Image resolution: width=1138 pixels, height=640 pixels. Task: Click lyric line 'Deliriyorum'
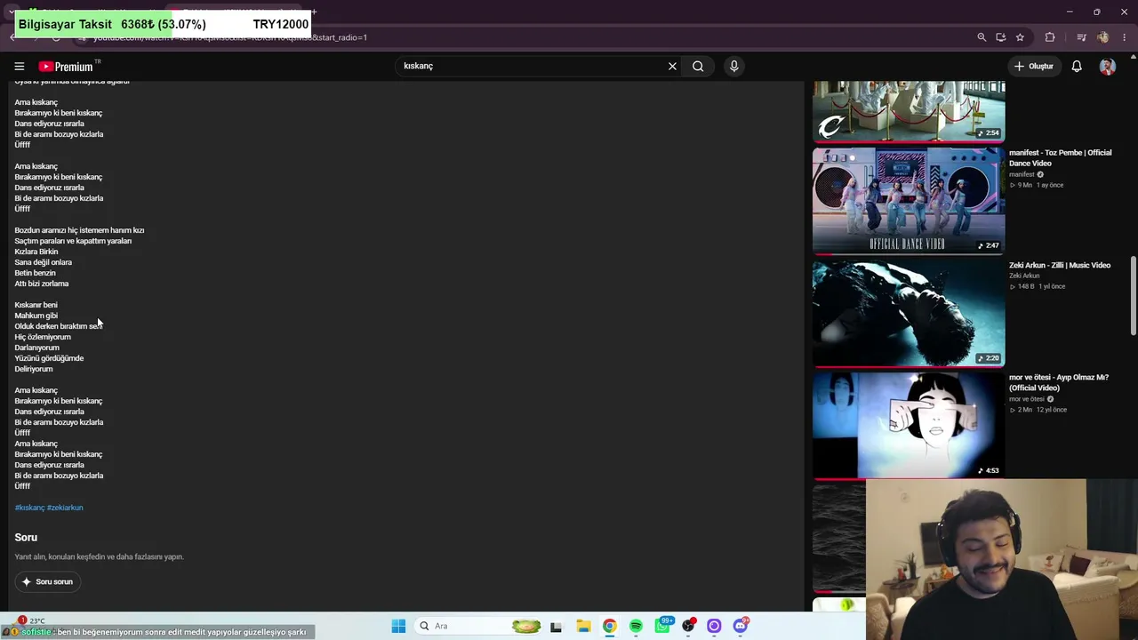click(34, 369)
